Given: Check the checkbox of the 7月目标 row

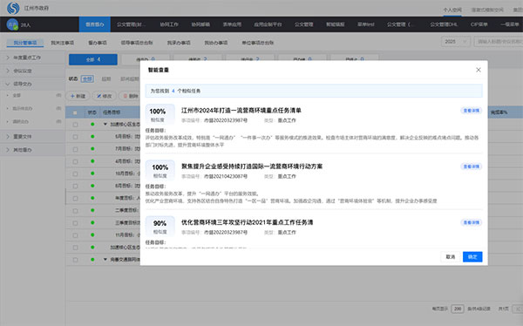Looking at the screenshot, I should [75, 149].
